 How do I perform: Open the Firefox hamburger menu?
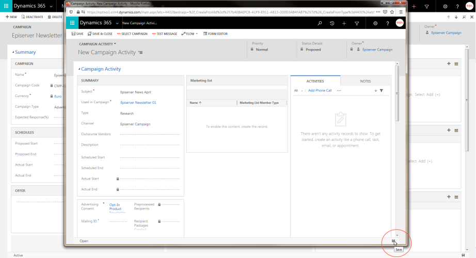tap(401, 12)
